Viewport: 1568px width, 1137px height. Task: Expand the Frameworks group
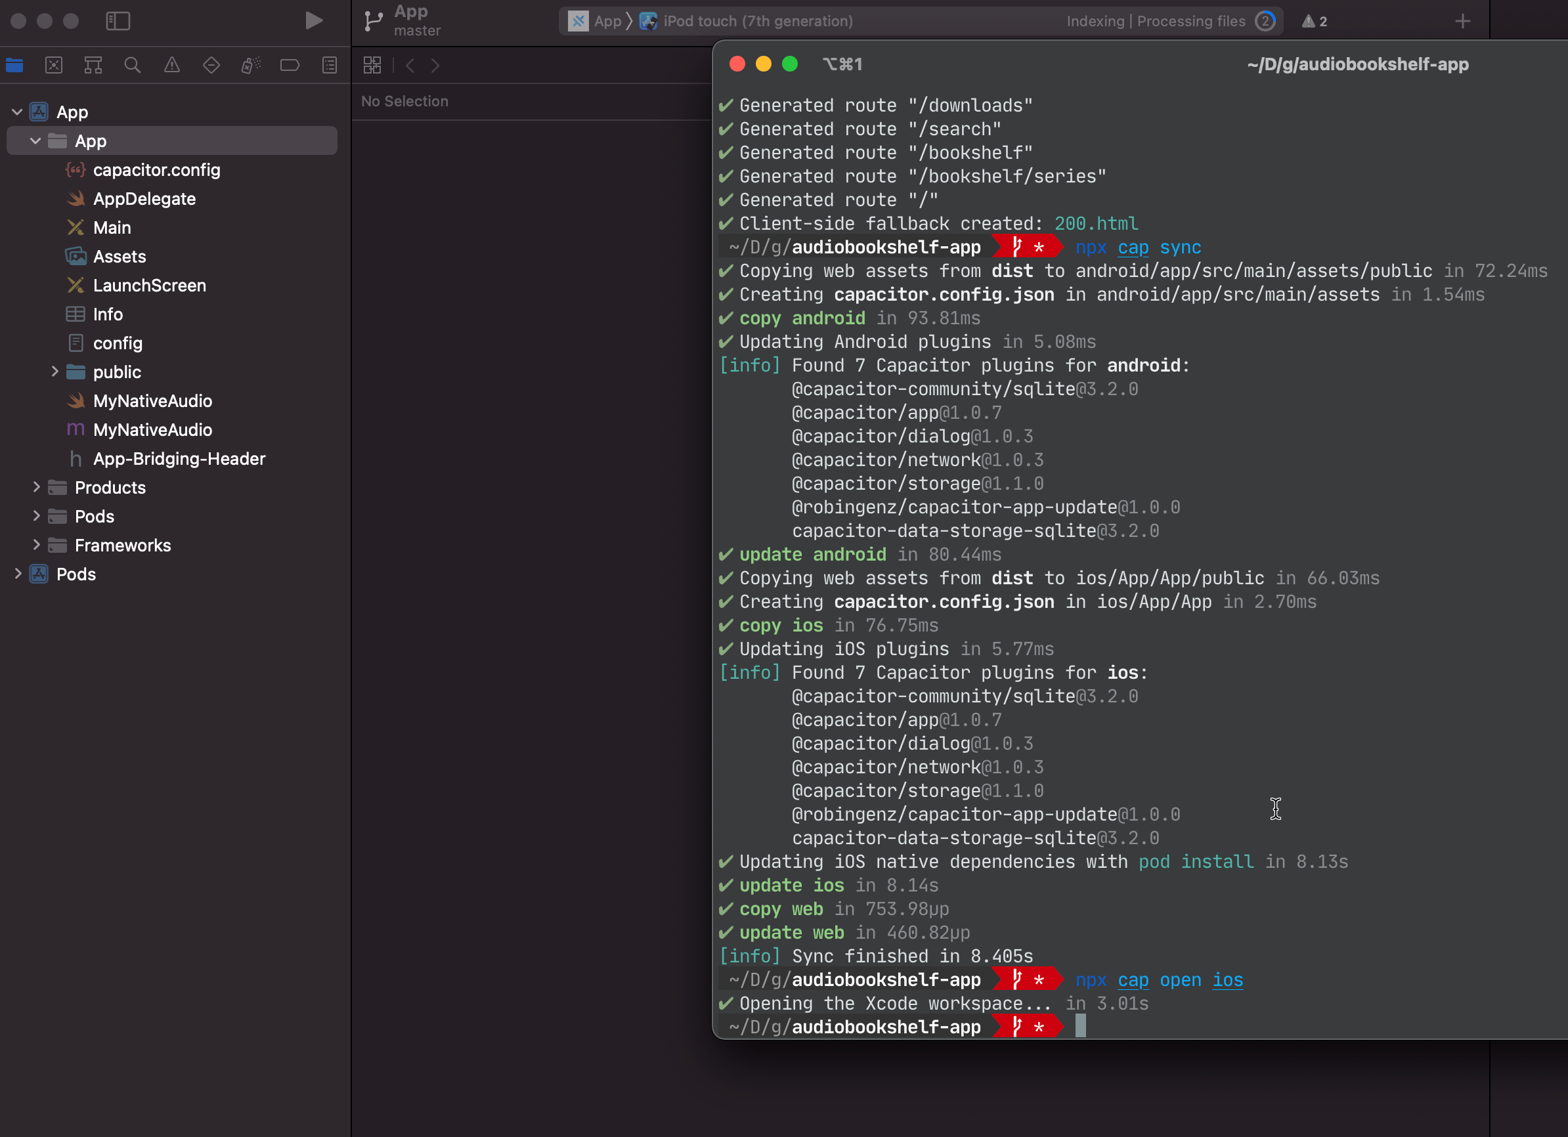pyautogui.click(x=36, y=546)
